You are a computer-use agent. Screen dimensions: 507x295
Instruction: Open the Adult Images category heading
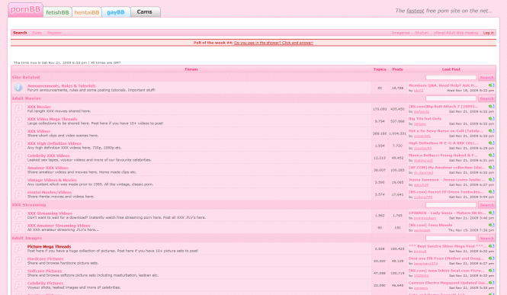point(27,238)
